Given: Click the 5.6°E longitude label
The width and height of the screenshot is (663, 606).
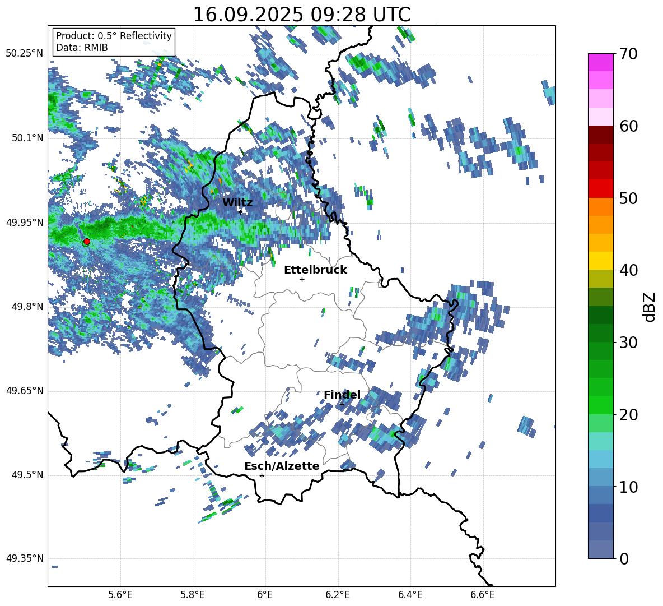Looking at the screenshot, I should (x=120, y=595).
